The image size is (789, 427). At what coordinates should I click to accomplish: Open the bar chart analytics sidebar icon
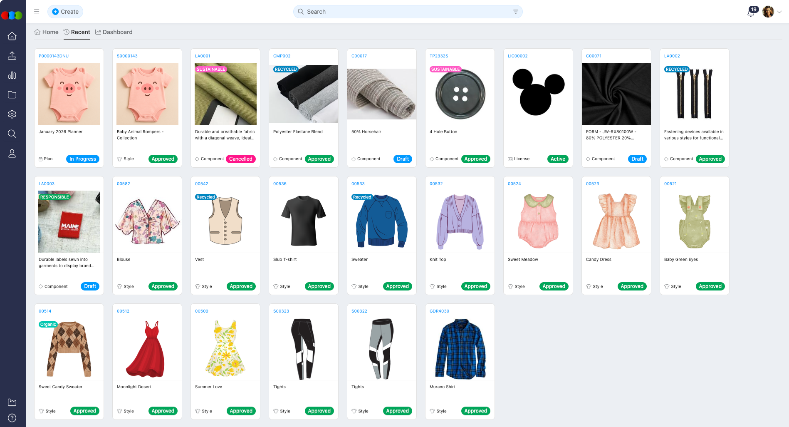[12, 75]
